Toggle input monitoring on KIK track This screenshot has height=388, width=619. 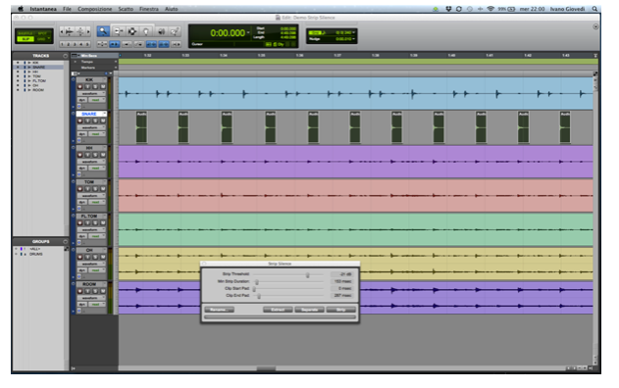pos(87,87)
